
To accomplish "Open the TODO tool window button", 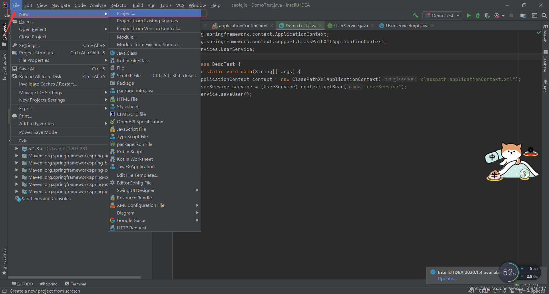I will (x=23, y=284).
